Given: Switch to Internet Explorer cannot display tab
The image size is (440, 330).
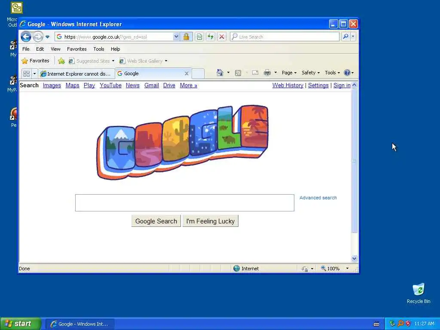Looking at the screenshot, I should (76, 73).
